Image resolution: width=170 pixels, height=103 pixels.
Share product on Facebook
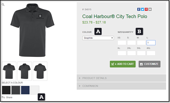click(139, 9)
